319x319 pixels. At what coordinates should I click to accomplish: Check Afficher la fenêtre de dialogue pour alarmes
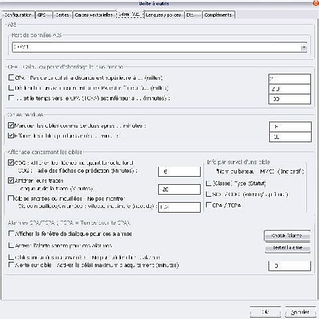pyautogui.click(x=11, y=233)
